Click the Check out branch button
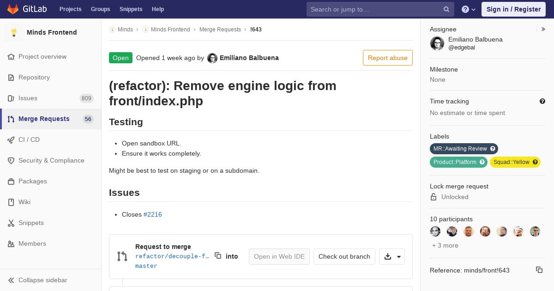This screenshot has width=554, height=291. tap(344, 257)
